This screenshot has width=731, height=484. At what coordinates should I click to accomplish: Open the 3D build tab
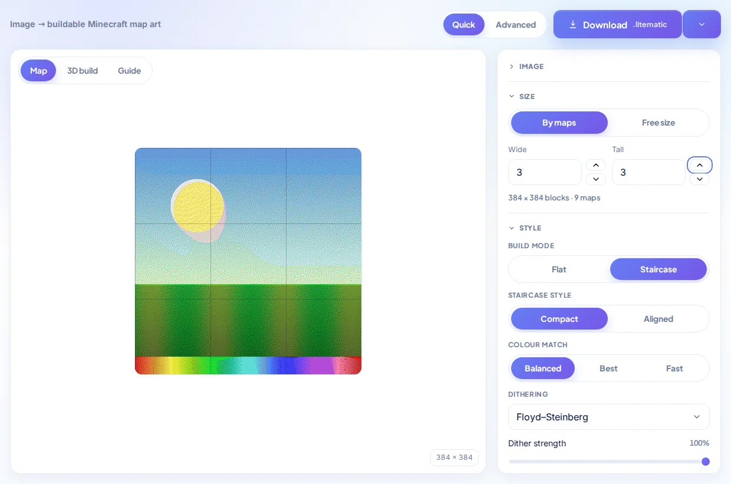coord(83,71)
